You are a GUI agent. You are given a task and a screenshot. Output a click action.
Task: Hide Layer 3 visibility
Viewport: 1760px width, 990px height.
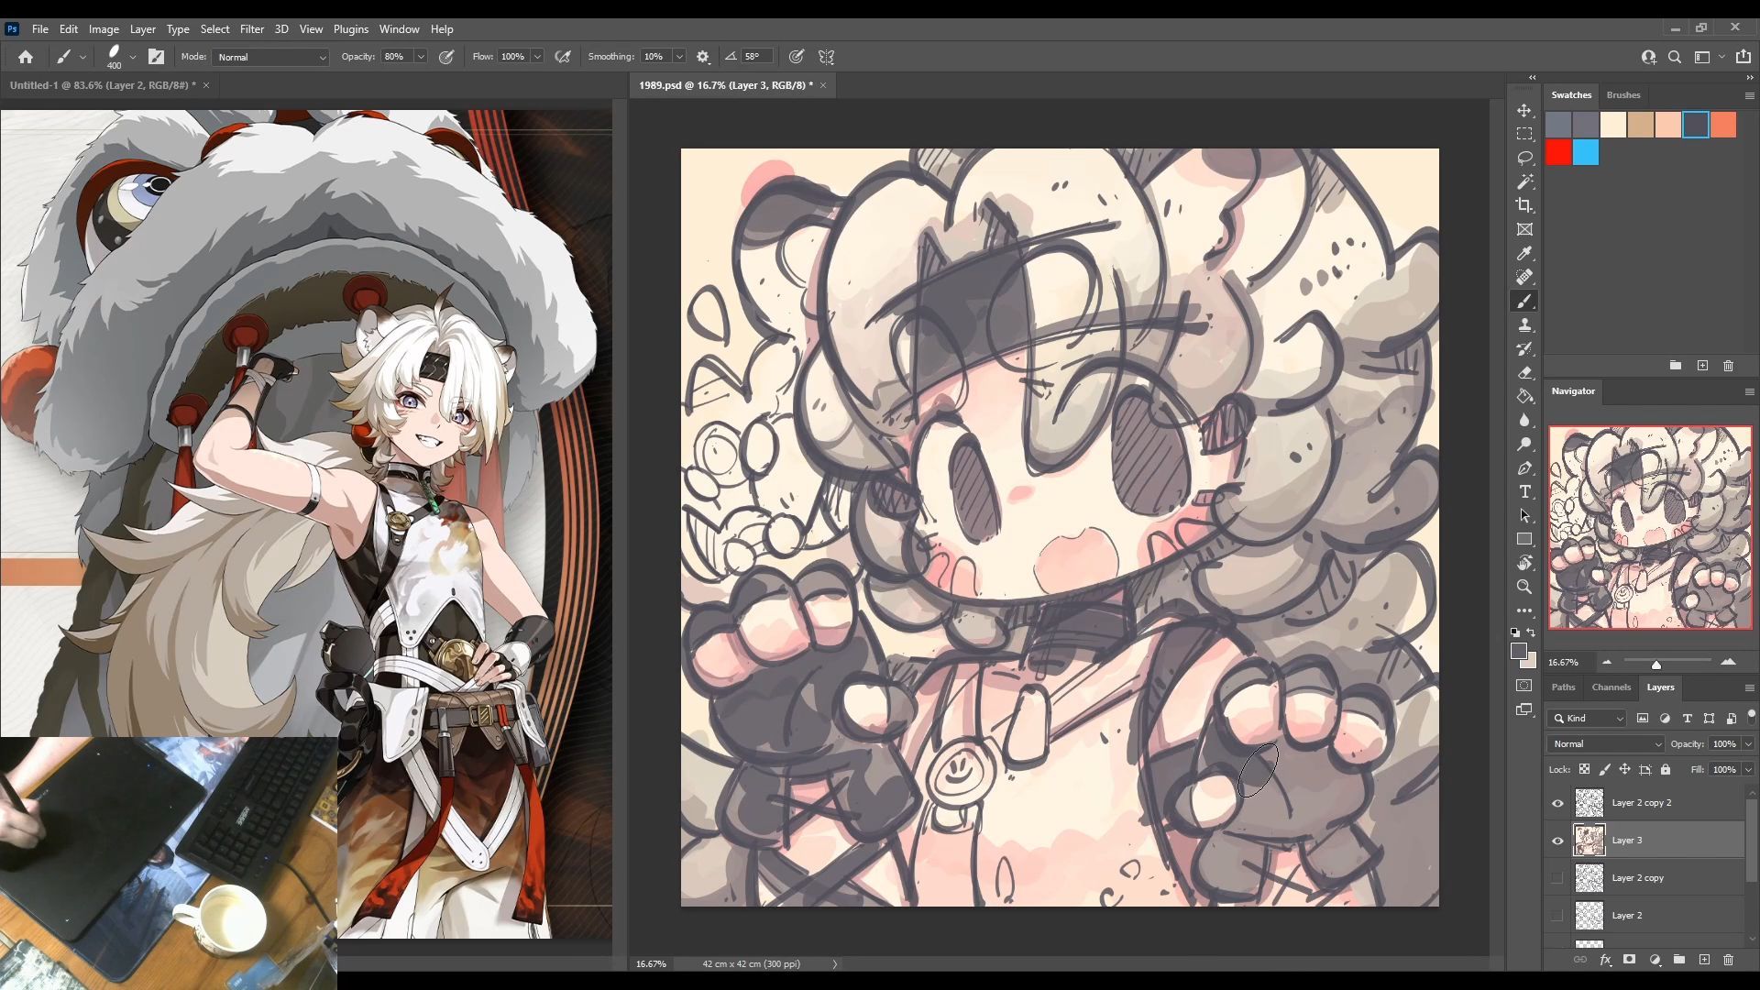[x=1557, y=841]
